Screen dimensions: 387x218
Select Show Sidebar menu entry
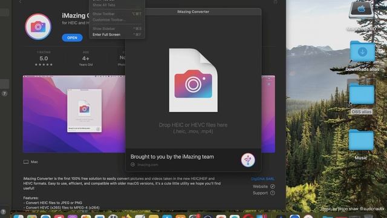117,28
